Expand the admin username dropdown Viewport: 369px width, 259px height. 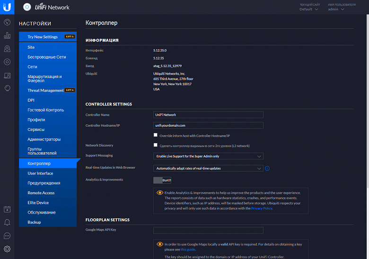[336, 9]
